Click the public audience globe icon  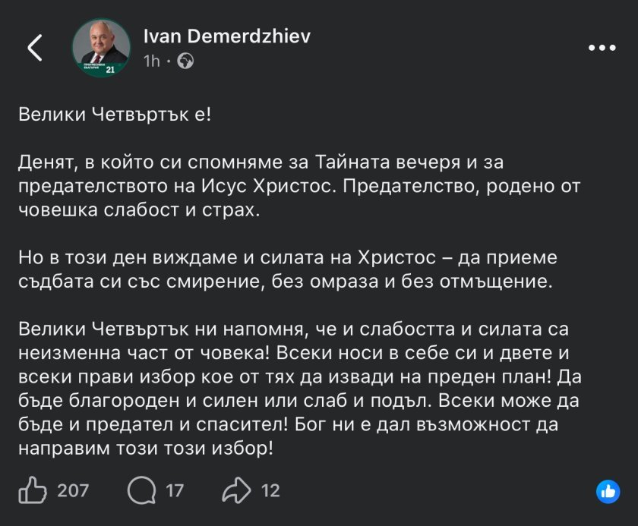pos(185,61)
